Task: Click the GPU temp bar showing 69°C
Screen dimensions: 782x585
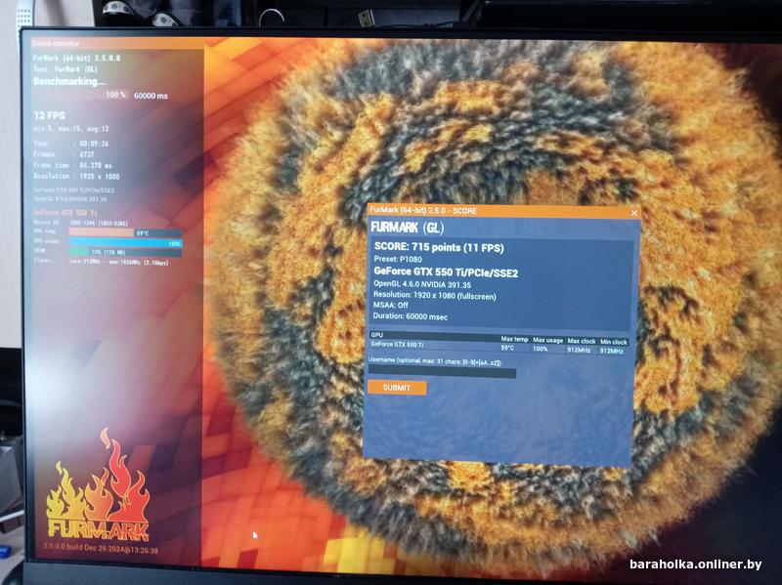Action: tap(125, 232)
